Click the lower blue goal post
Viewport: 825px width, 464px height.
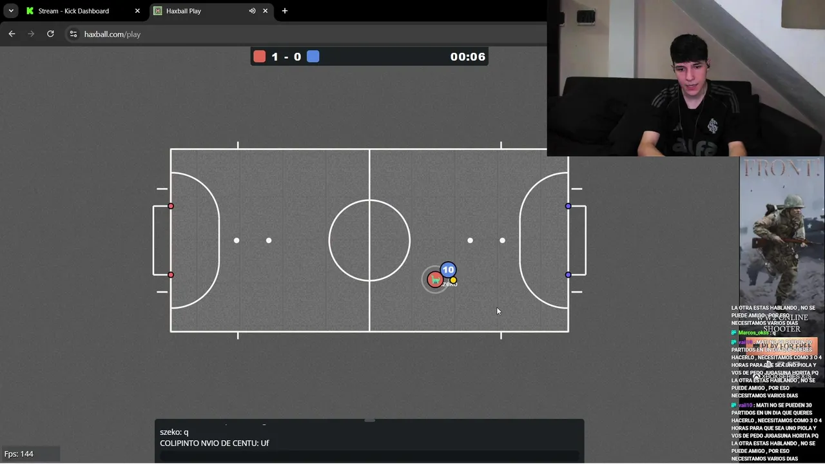(568, 275)
